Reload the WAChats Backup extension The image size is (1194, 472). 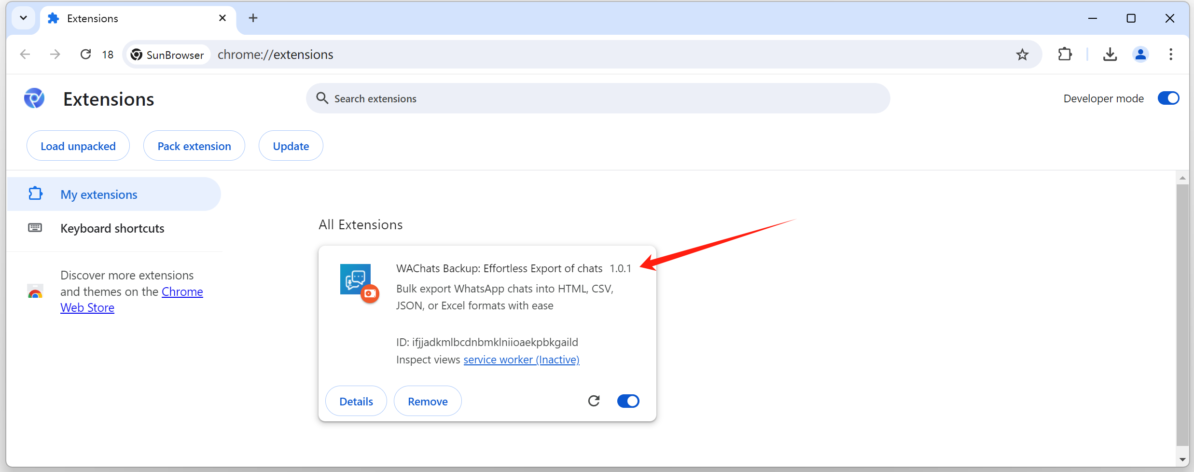tap(594, 401)
